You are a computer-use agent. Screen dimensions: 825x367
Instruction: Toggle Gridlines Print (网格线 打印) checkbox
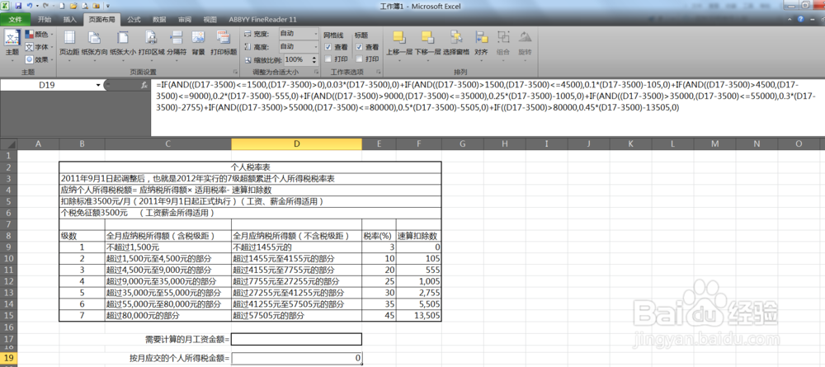[328, 59]
